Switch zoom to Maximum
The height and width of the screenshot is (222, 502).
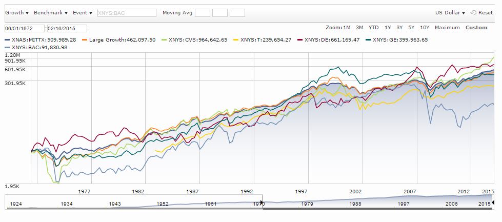(x=447, y=28)
